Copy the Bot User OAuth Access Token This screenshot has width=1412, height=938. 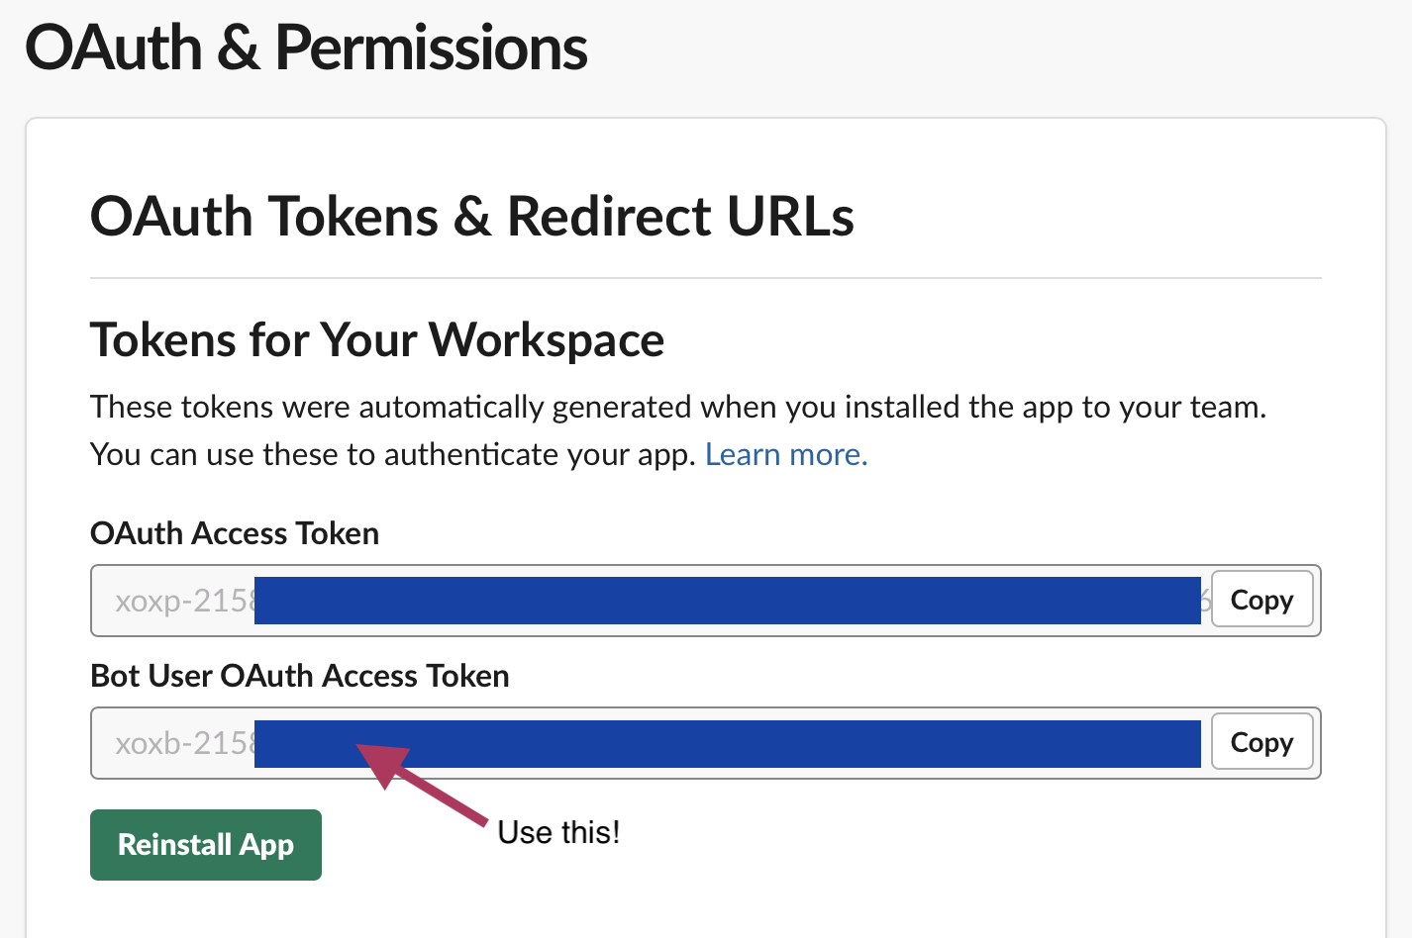1261,742
